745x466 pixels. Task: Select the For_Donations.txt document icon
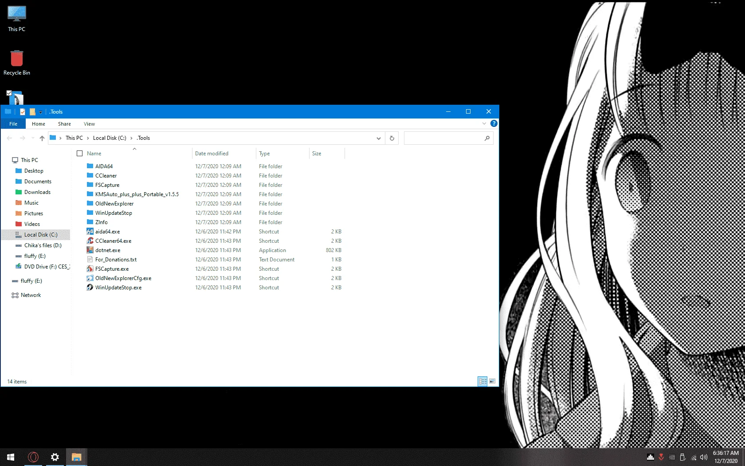(90, 260)
